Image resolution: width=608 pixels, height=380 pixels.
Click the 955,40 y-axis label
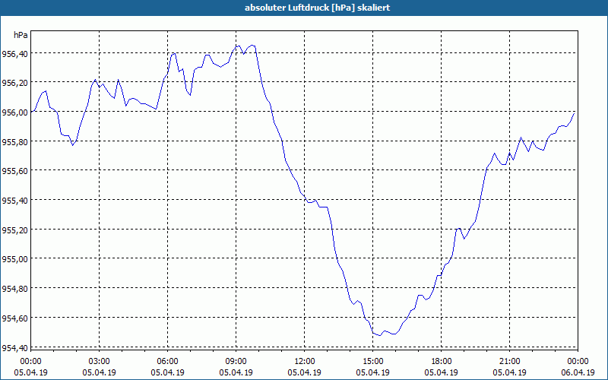[x=14, y=201]
